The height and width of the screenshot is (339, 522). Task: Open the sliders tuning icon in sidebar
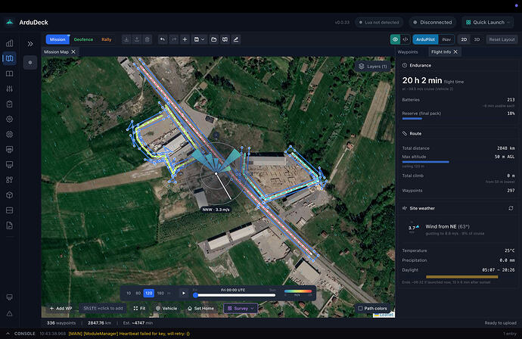[10, 89]
